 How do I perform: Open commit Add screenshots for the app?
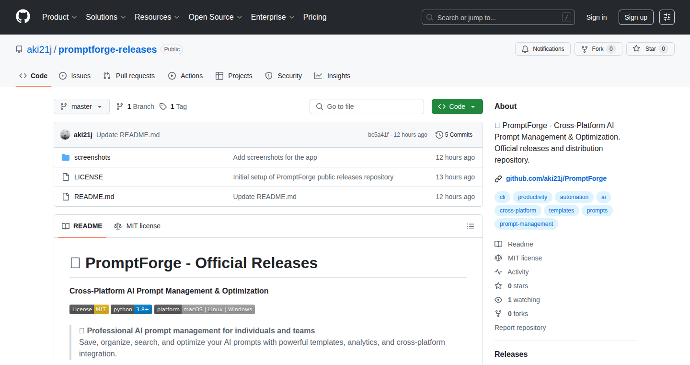pos(275,157)
